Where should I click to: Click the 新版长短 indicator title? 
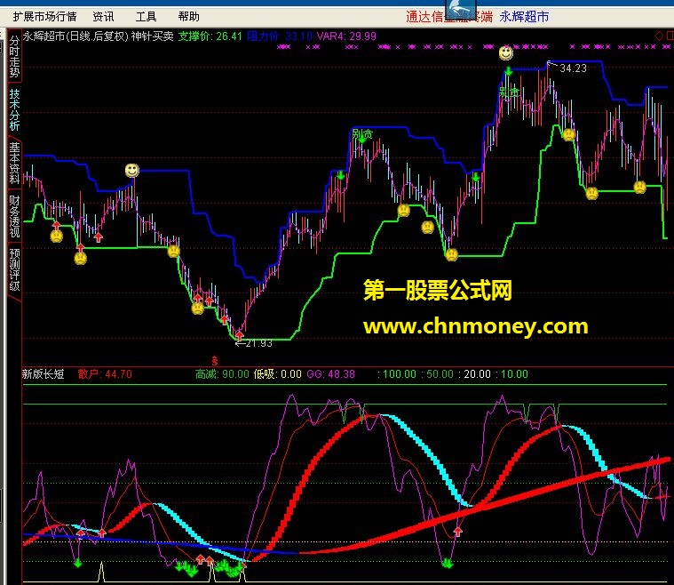tap(43, 374)
